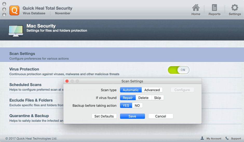This screenshot has width=244, height=142.
Task: Set backup before action to YES
Action: click(126, 105)
